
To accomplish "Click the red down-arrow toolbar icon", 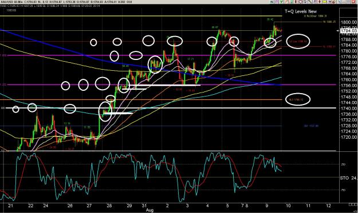I will [x=320, y=2].
